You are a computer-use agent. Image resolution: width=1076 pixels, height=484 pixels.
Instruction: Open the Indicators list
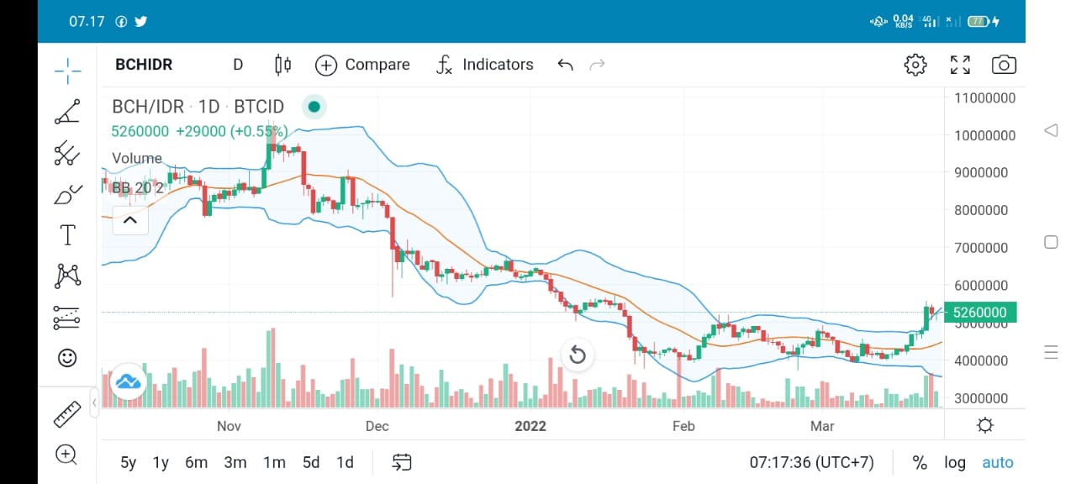pyautogui.click(x=485, y=65)
